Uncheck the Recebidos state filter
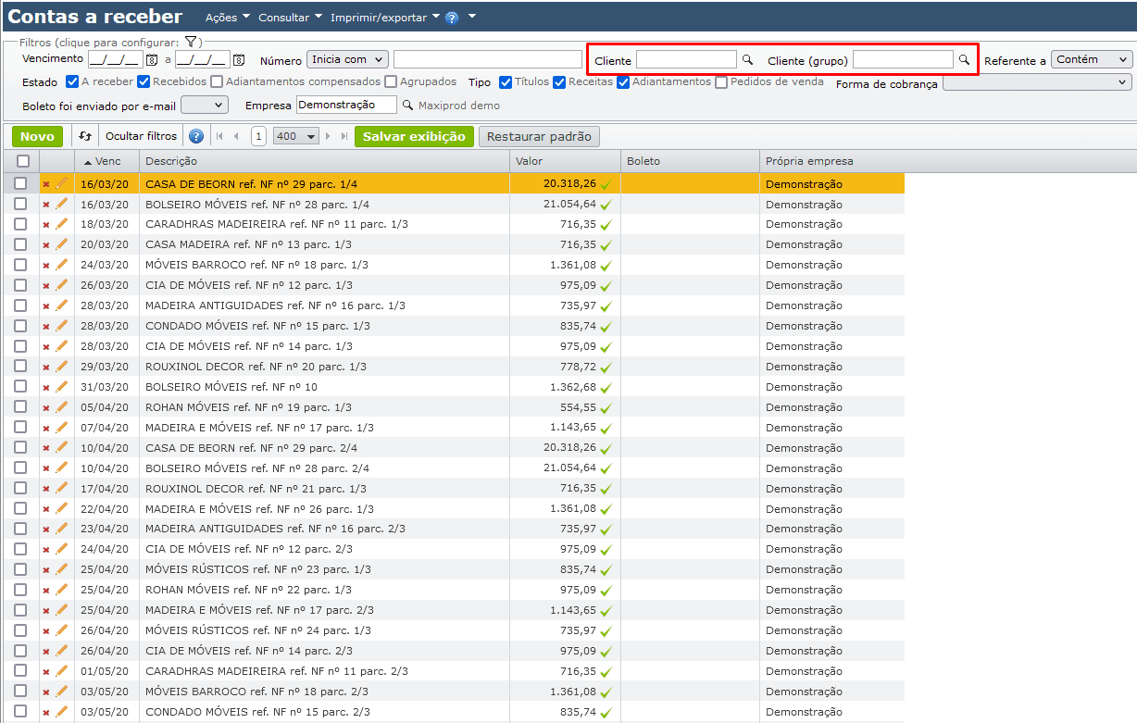The height and width of the screenshot is (723, 1137). 144,81
